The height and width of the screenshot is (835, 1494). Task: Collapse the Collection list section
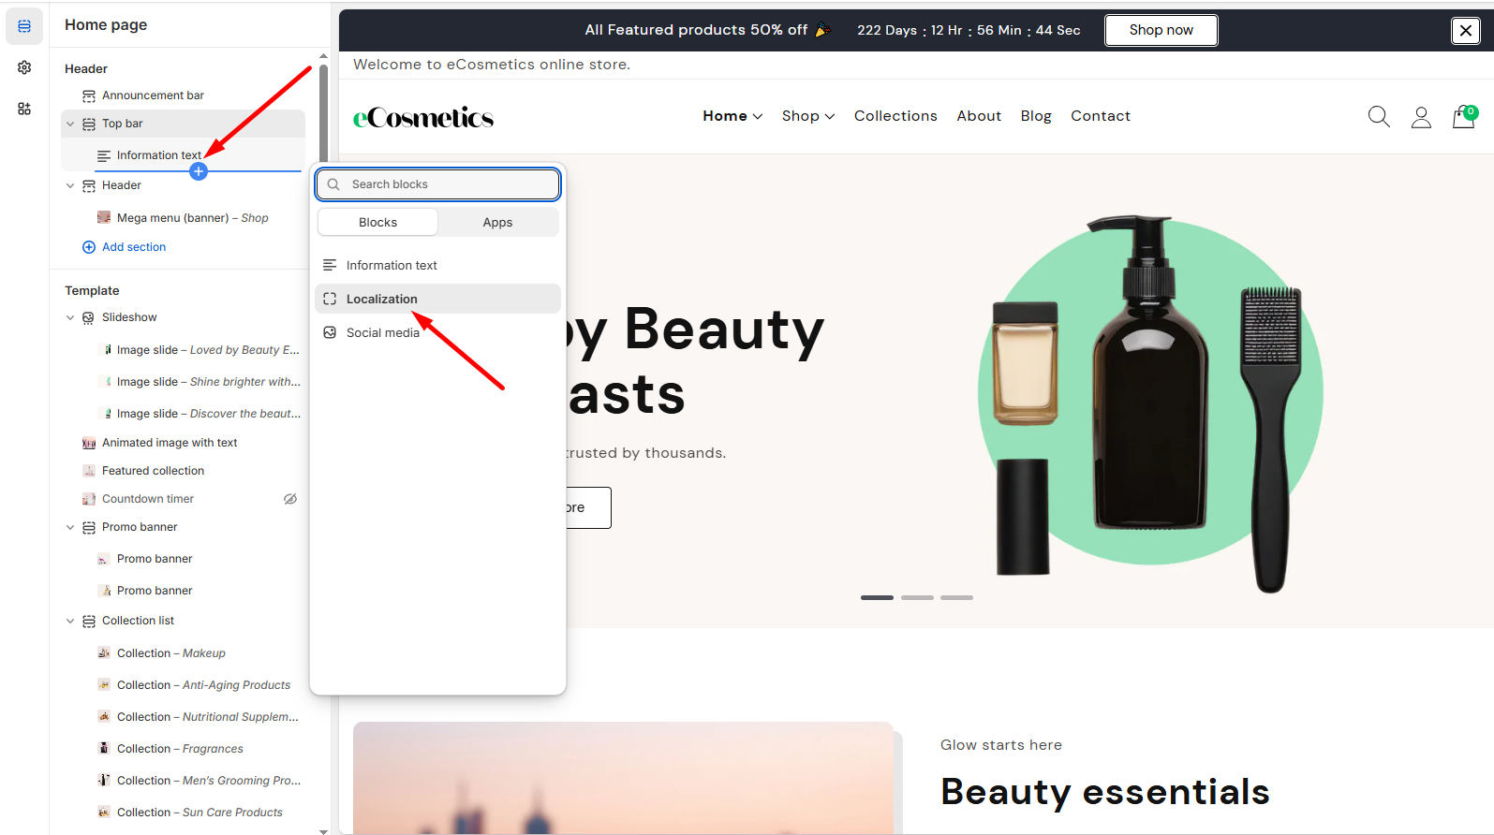pyautogui.click(x=70, y=621)
